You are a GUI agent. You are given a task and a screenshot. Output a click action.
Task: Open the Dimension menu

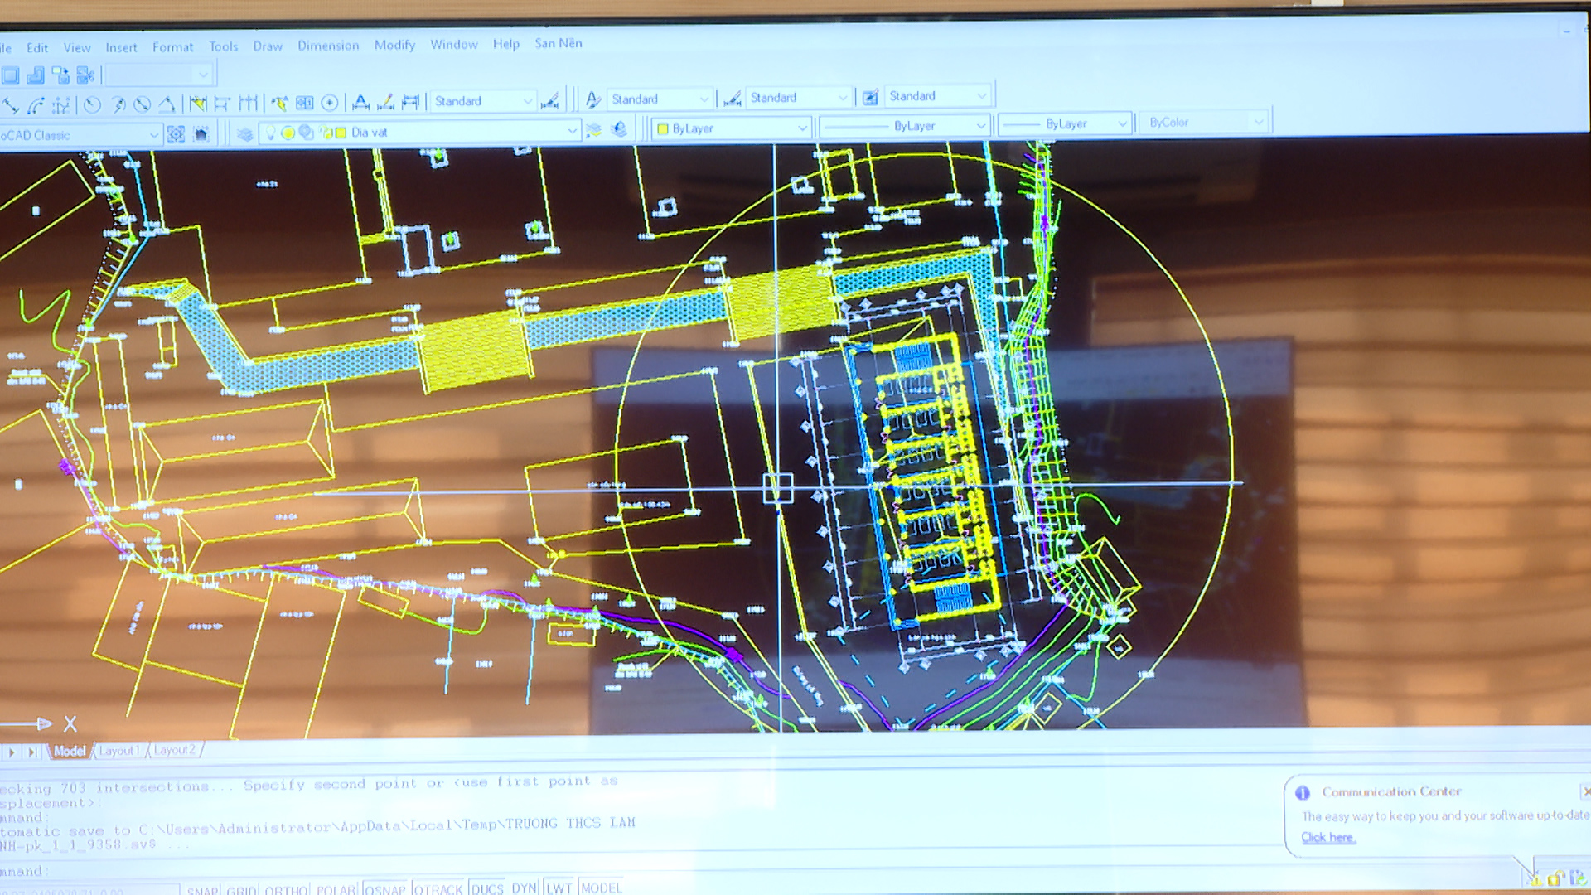click(328, 46)
